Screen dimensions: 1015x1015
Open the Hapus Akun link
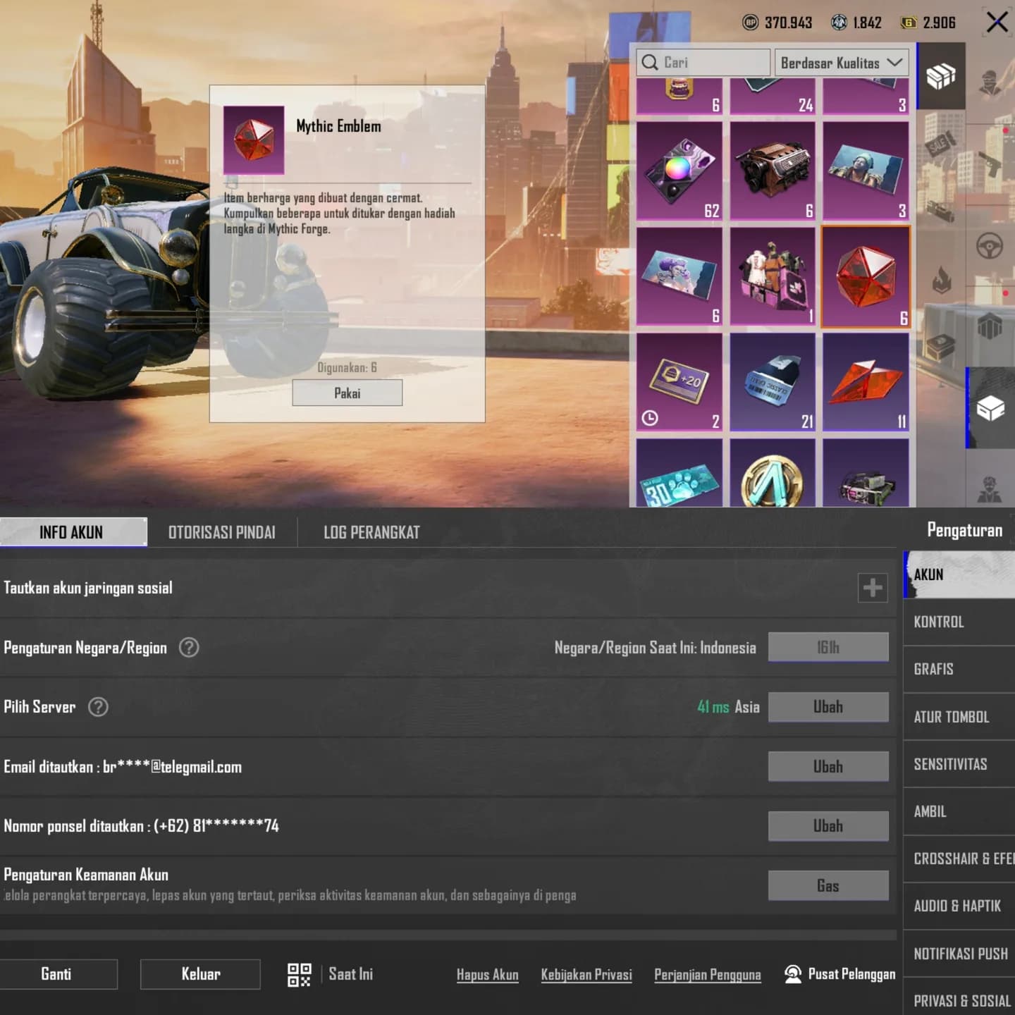[x=488, y=975]
